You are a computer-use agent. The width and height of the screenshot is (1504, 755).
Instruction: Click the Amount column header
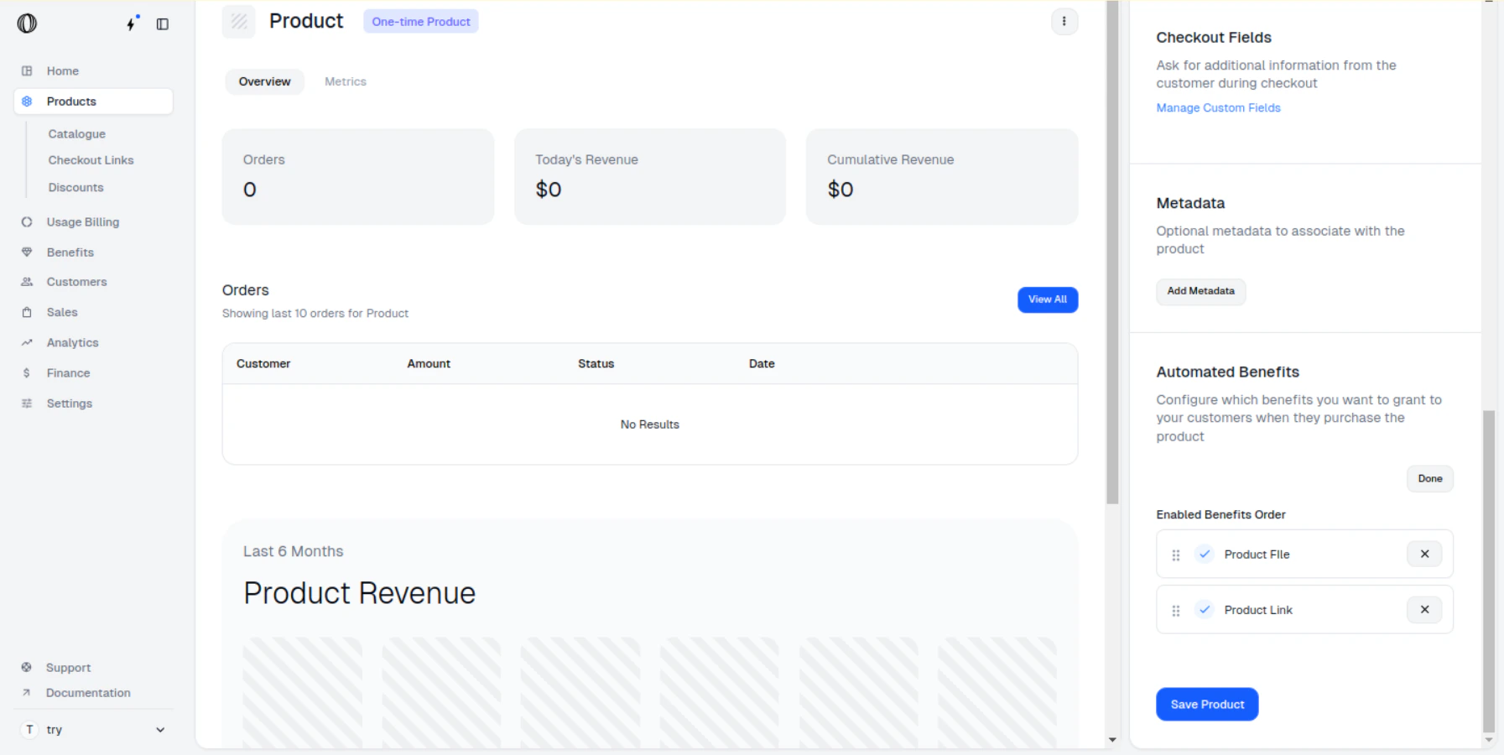(429, 364)
